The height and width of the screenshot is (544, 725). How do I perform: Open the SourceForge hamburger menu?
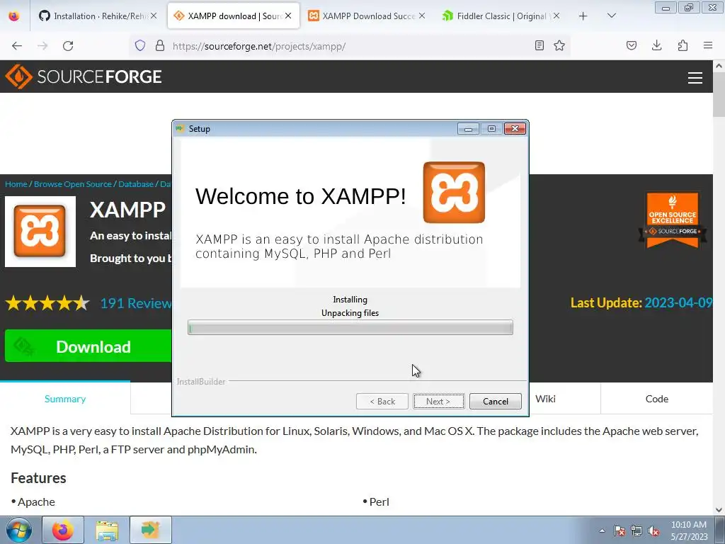click(695, 78)
